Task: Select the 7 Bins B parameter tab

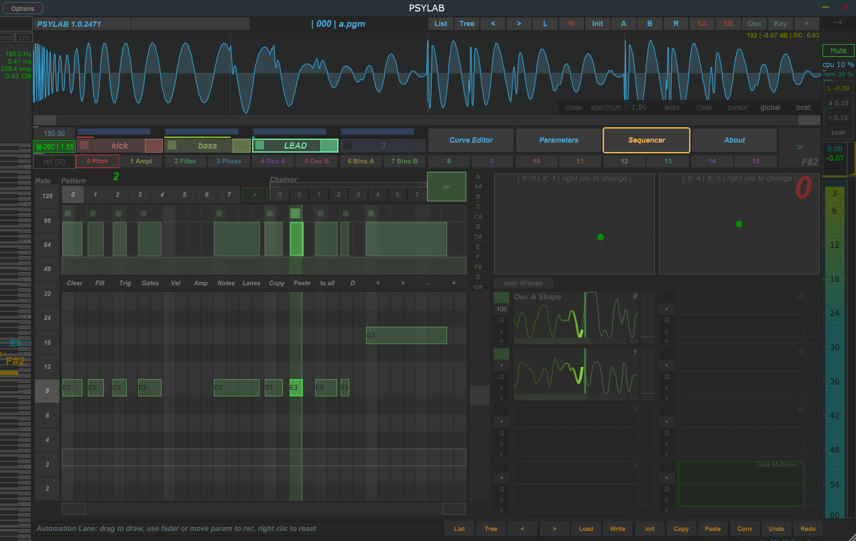Action: coord(404,161)
